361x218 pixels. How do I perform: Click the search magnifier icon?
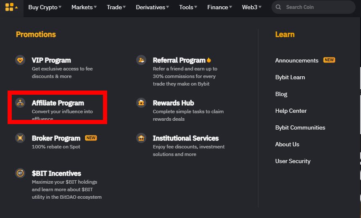(278, 7)
